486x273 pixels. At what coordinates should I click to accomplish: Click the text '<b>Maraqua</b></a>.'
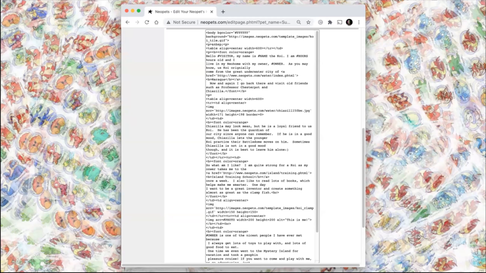tap(224, 80)
